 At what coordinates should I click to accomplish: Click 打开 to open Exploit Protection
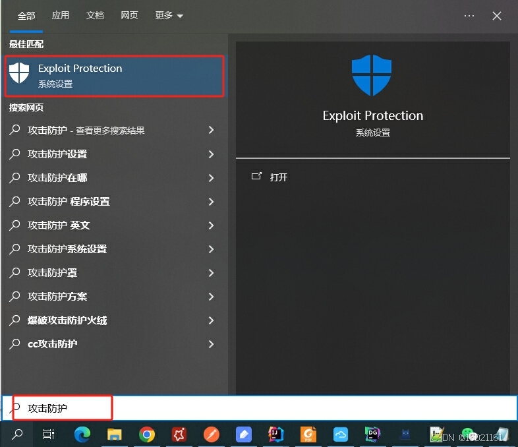click(x=279, y=177)
